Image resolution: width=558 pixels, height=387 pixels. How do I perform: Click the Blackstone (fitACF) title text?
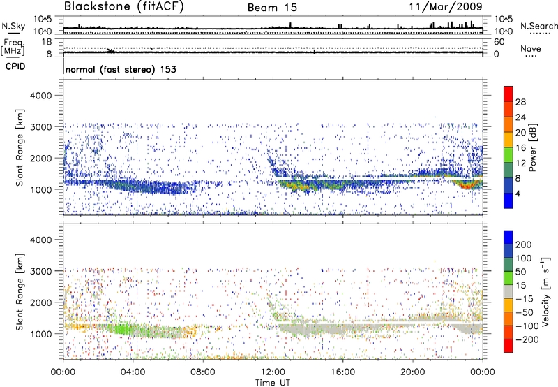[x=124, y=6]
